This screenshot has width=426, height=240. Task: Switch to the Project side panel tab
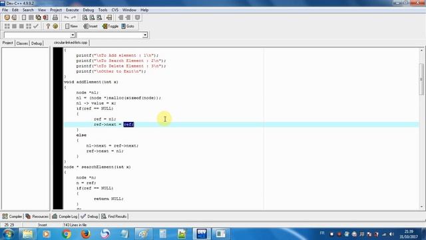(7, 43)
